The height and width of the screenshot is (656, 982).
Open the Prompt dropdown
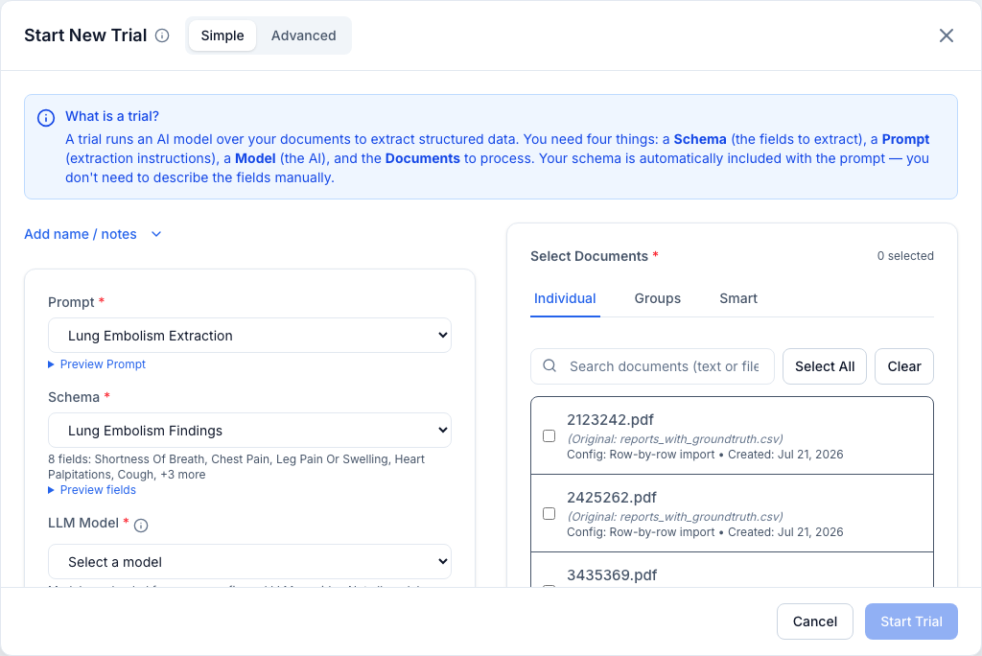click(x=250, y=336)
